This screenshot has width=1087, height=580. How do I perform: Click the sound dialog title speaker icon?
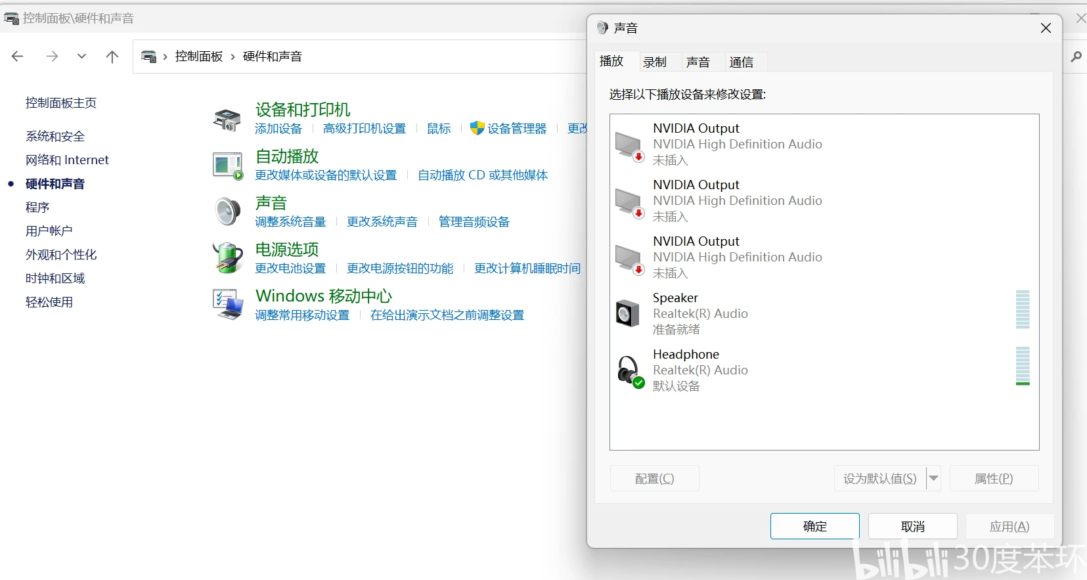coord(602,28)
